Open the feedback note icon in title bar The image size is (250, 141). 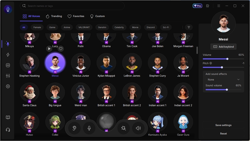click(207, 6)
